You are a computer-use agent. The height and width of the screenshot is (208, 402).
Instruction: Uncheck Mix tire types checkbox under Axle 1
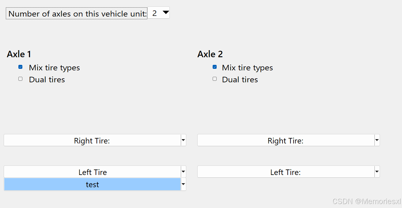[x=21, y=67]
